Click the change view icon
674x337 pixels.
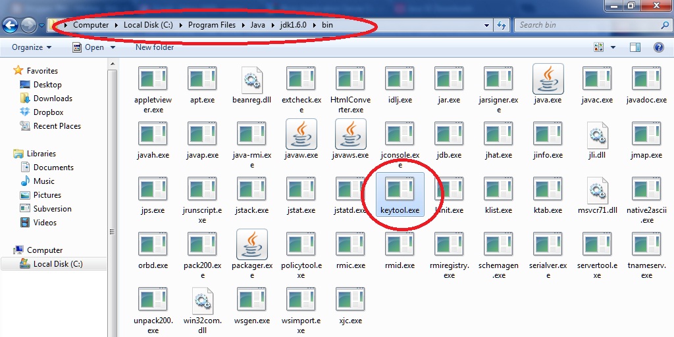(598, 47)
